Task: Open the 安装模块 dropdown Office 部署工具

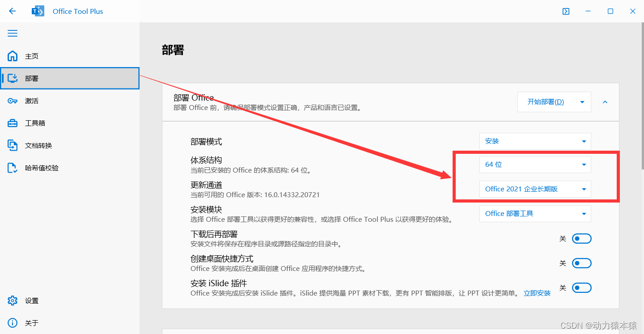Action: (535, 214)
